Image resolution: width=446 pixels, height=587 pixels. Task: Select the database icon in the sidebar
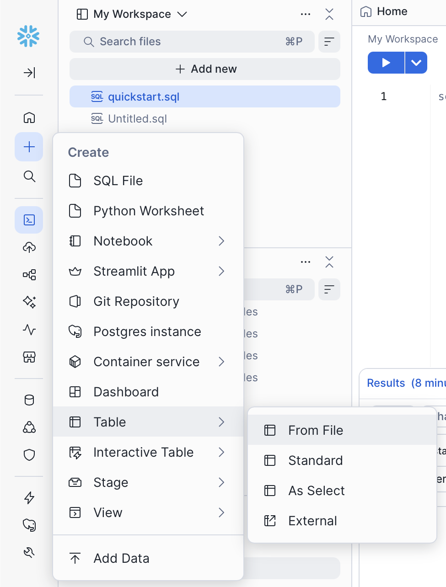tap(29, 400)
